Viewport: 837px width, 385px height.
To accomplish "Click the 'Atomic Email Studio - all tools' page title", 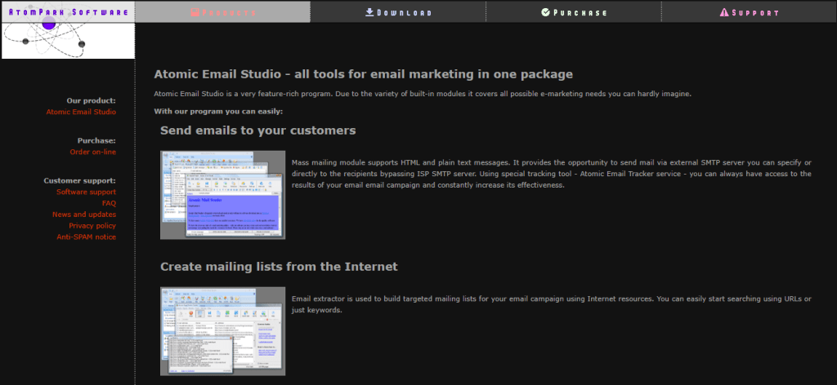I will (364, 74).
